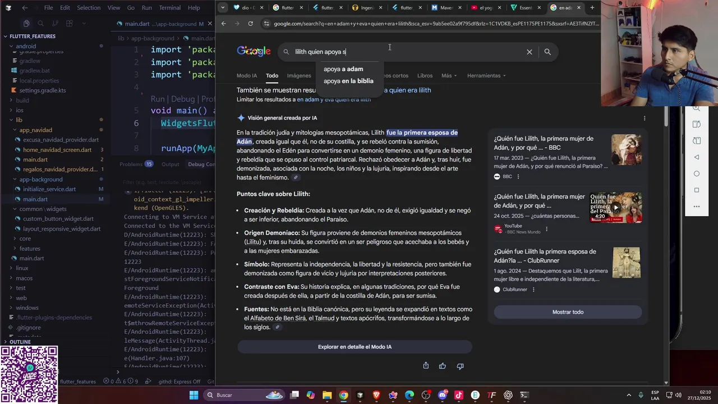Screen dimensions: 718x404
Task: Open AI overview three-dot options menu
Action: pos(645,118)
